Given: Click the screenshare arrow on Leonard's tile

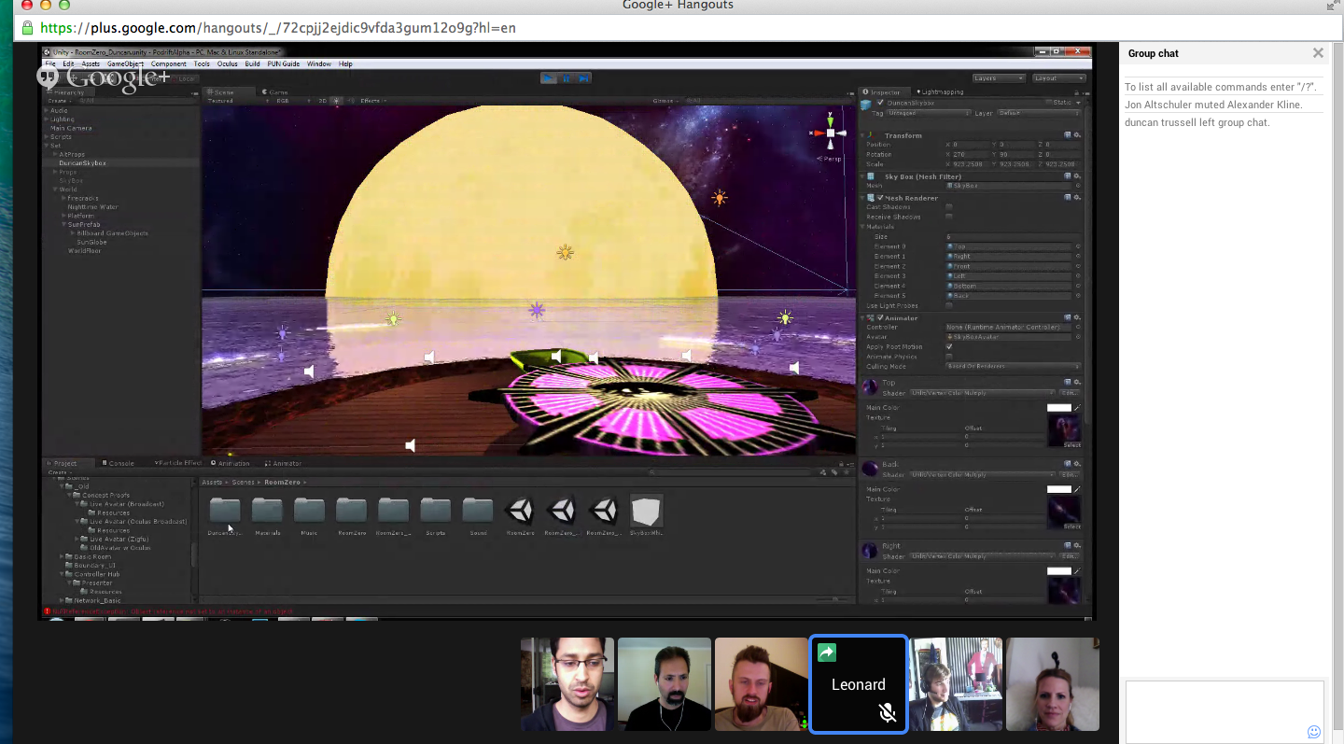Looking at the screenshot, I should point(826,653).
